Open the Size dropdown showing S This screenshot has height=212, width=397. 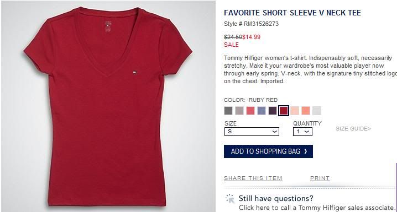pos(252,132)
